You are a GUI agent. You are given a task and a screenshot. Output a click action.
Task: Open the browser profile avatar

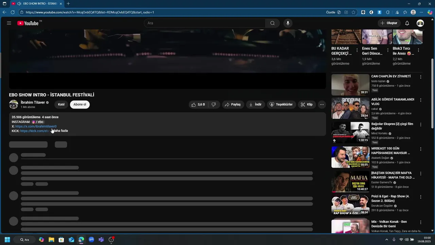[x=413, y=12]
